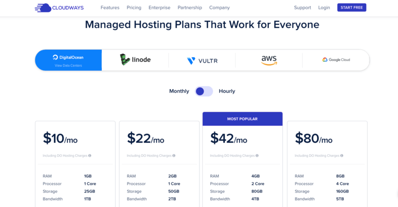Click the 8GB RAM value
The width and height of the screenshot is (398, 207).
[x=341, y=176]
